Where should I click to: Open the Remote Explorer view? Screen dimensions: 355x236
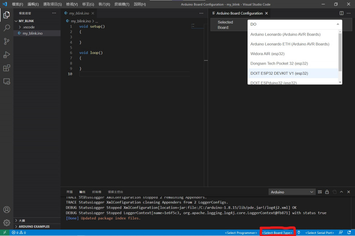[x=7, y=81]
